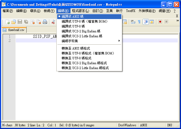Start macro recording with the red record icon
The height and width of the screenshot is (129, 181).
160,22
